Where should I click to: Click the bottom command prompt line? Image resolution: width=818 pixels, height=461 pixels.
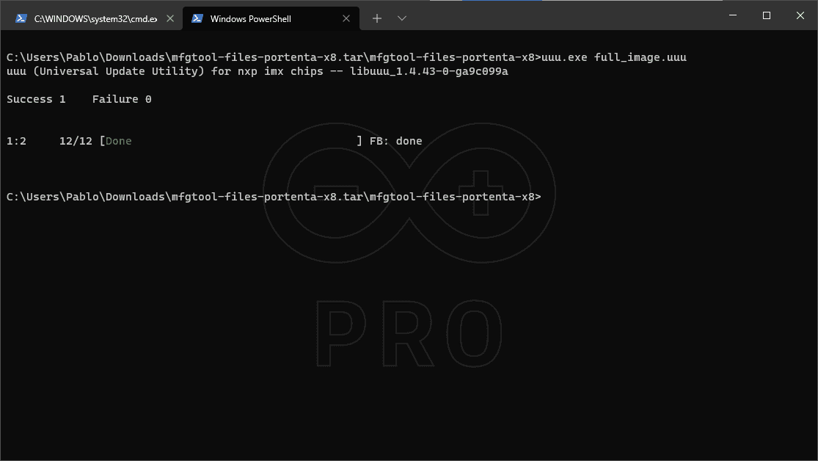(x=274, y=197)
